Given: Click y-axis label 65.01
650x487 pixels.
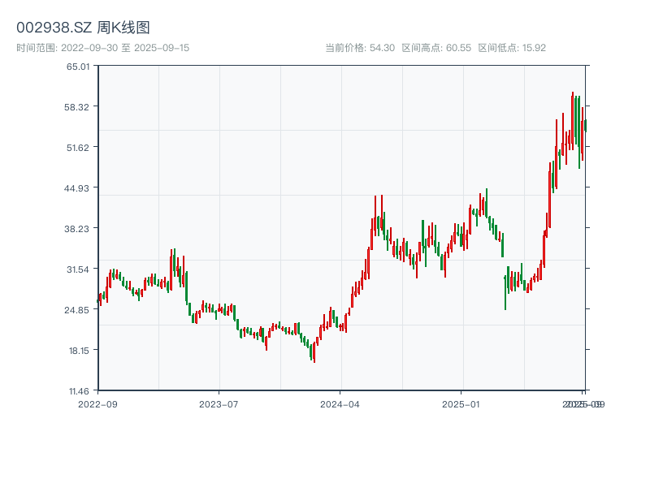Looking at the screenshot, I should pyautogui.click(x=78, y=67).
